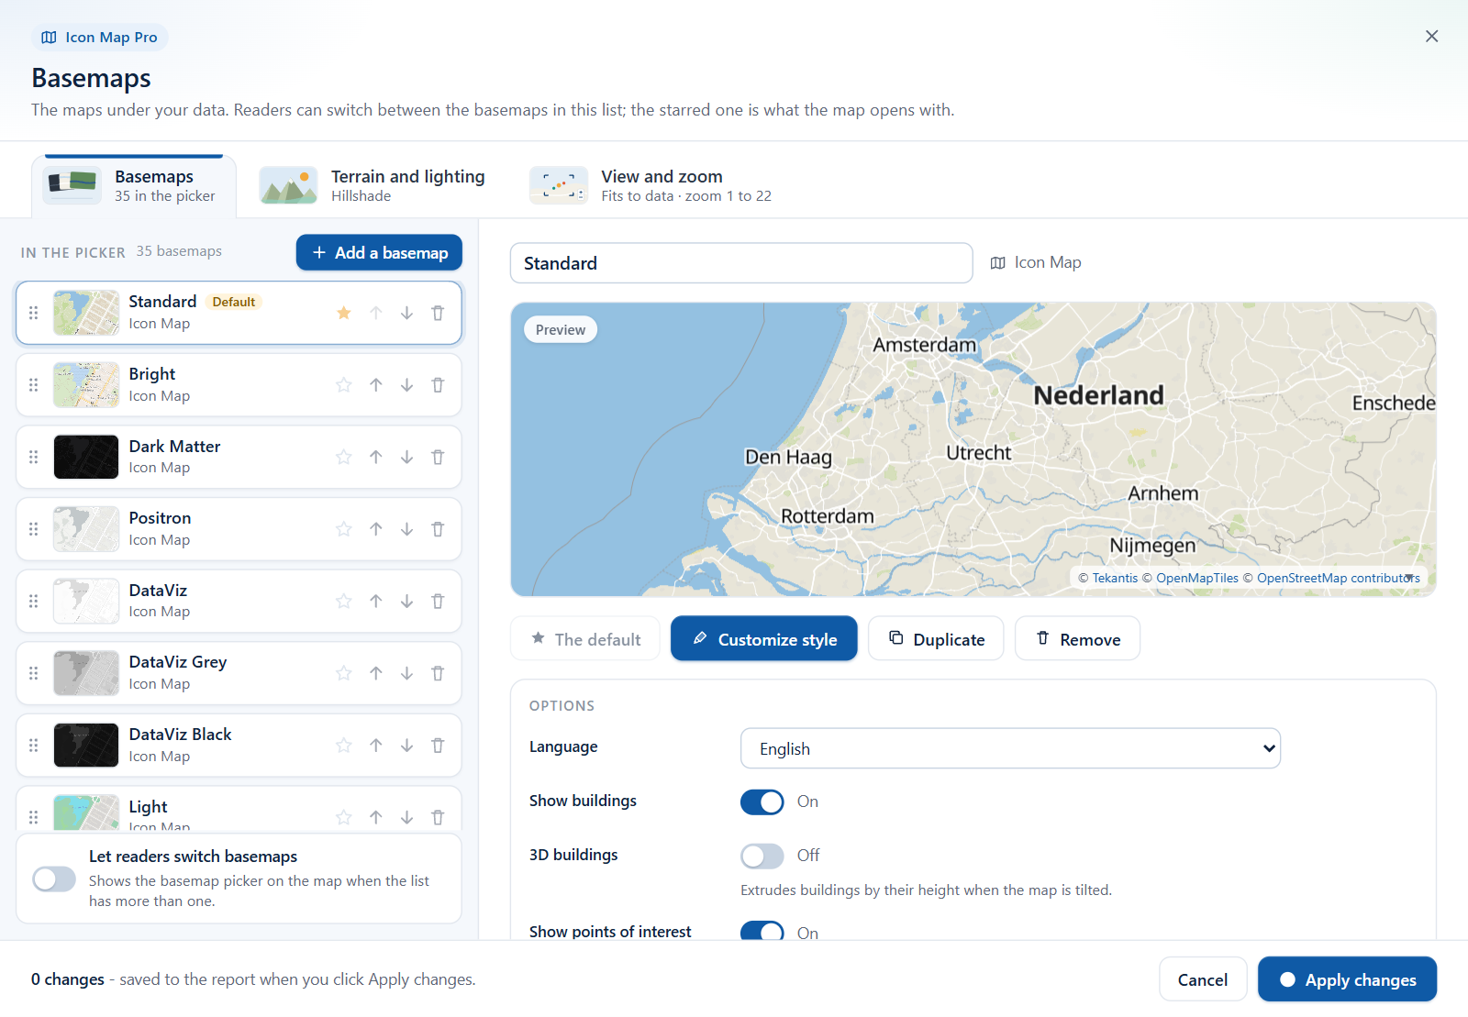Switch to Terrain and lighting tab
The image size is (1468, 1017).
click(x=373, y=185)
